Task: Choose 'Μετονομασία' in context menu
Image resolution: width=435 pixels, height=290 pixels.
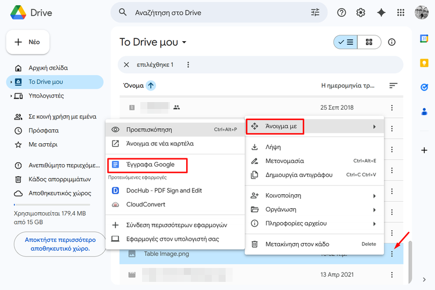Action: click(314, 161)
